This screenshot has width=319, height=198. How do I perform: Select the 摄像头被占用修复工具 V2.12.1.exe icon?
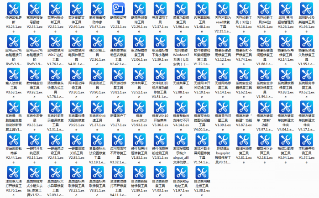223,42
